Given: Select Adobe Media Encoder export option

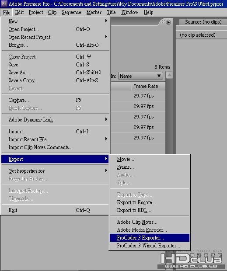Looking at the screenshot, I should click(150, 230).
